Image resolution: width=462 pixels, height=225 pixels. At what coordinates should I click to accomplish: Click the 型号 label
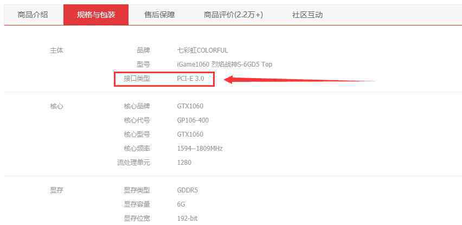[x=144, y=64]
